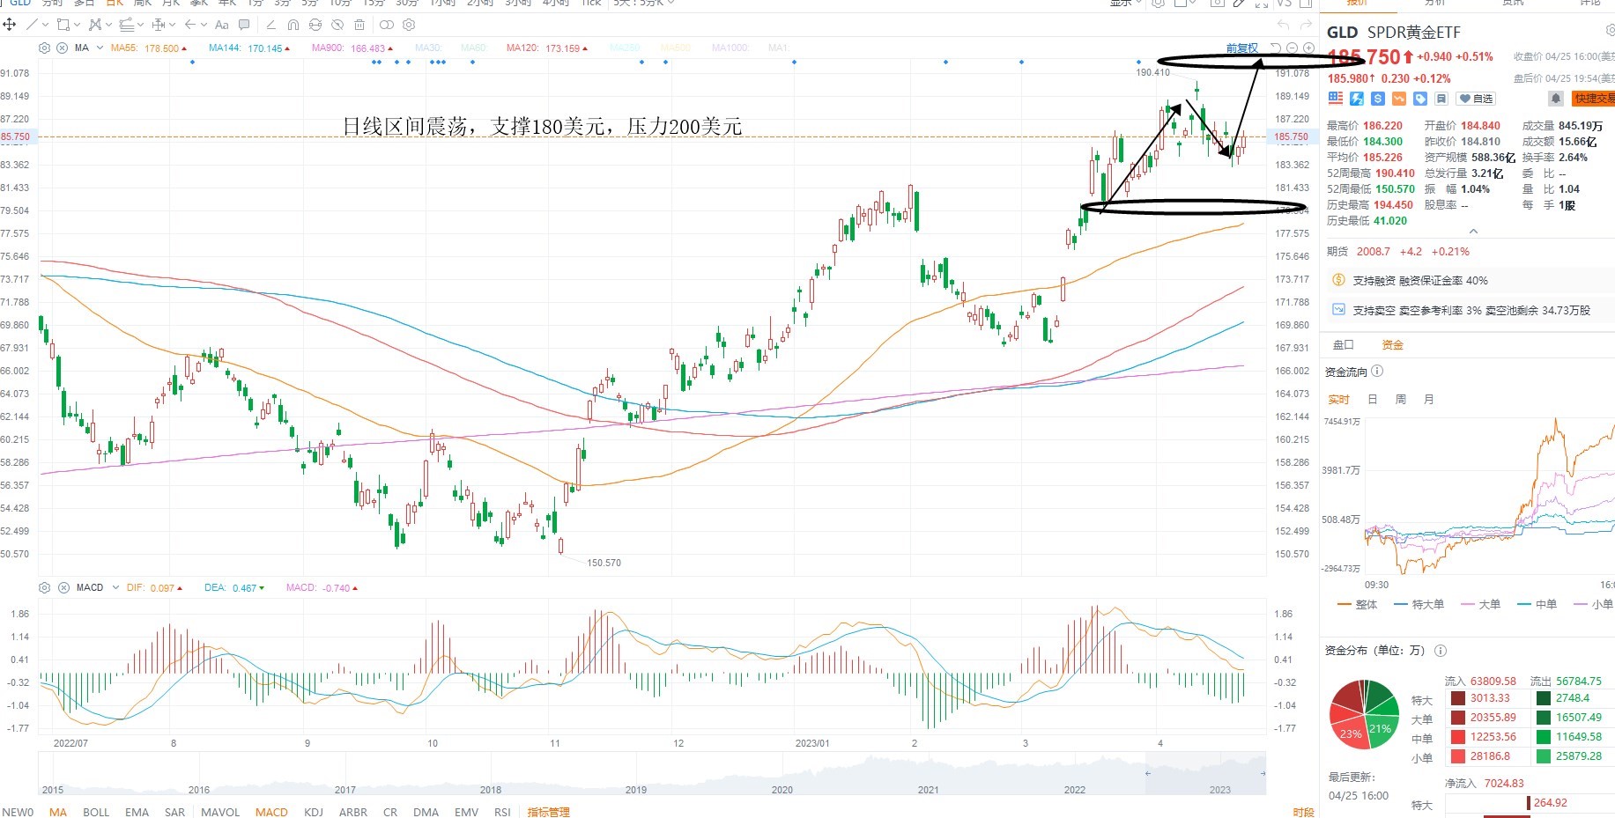Screen dimensions: 1615x818
Task: Redo last drawing action
Action: [1305, 25]
